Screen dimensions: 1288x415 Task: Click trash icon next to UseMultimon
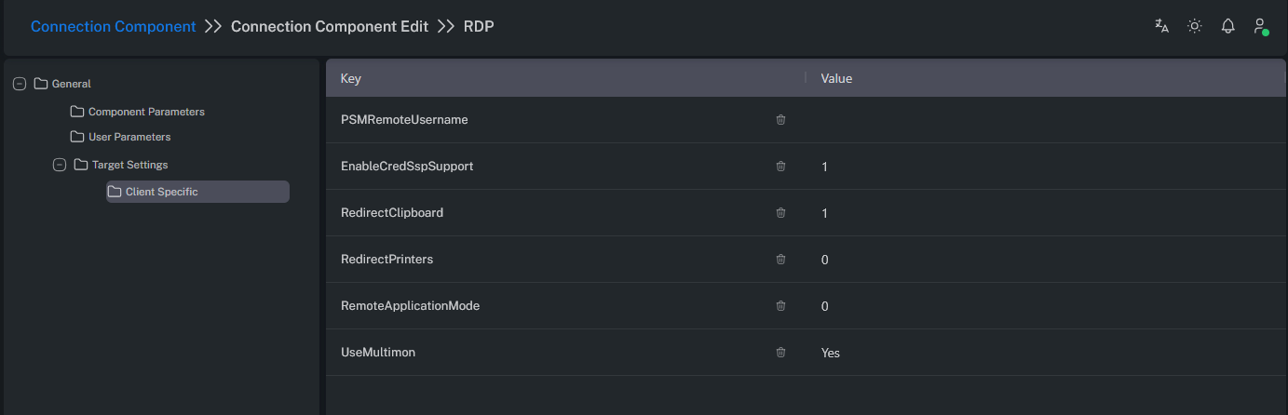coord(780,353)
